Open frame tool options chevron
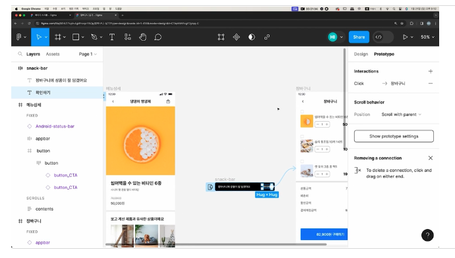The image size is (455, 258). (x=65, y=37)
